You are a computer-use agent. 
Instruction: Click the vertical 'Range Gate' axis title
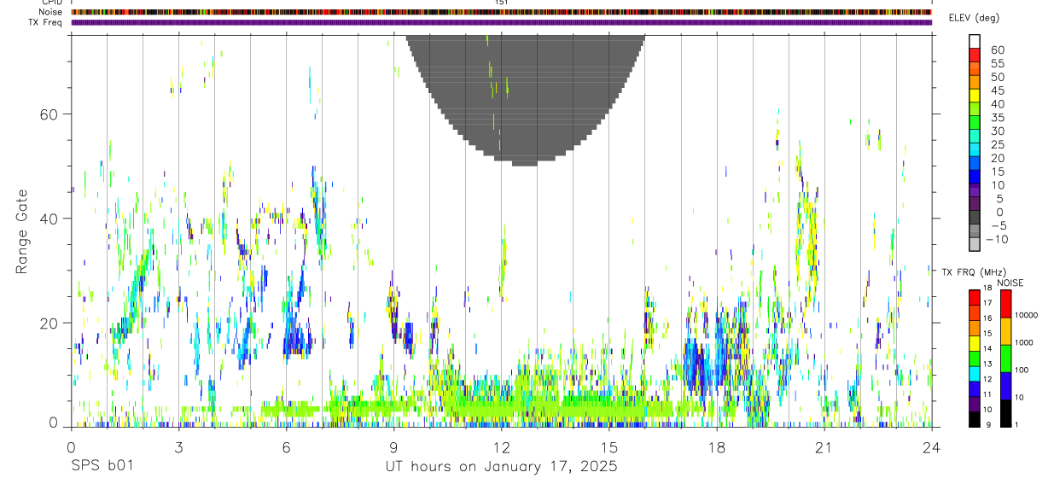tap(20, 232)
